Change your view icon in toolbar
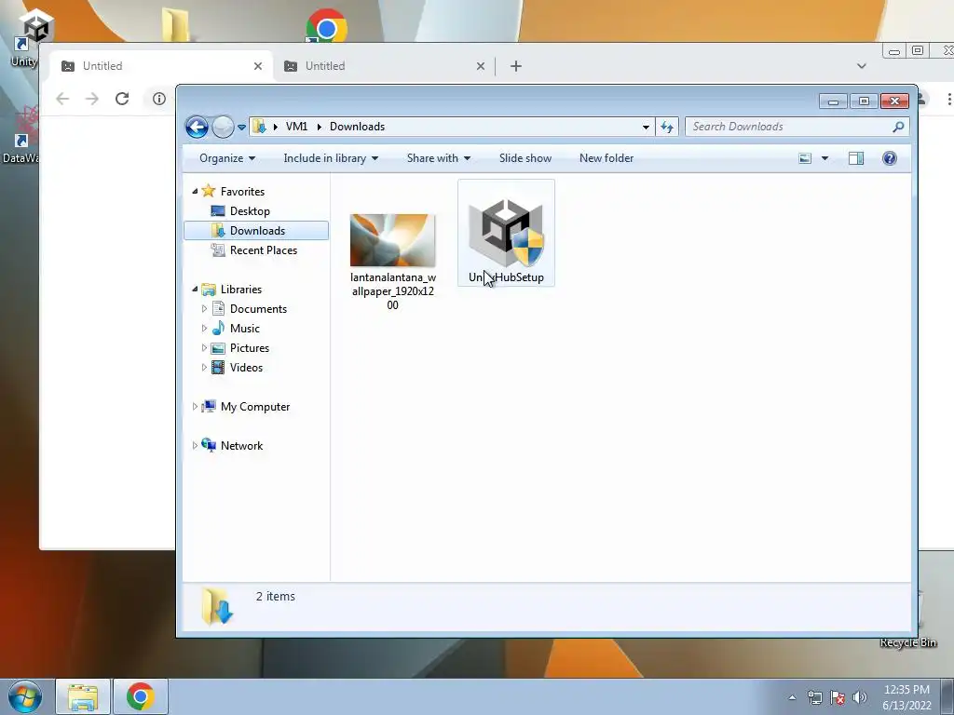954x715 pixels. (x=805, y=158)
